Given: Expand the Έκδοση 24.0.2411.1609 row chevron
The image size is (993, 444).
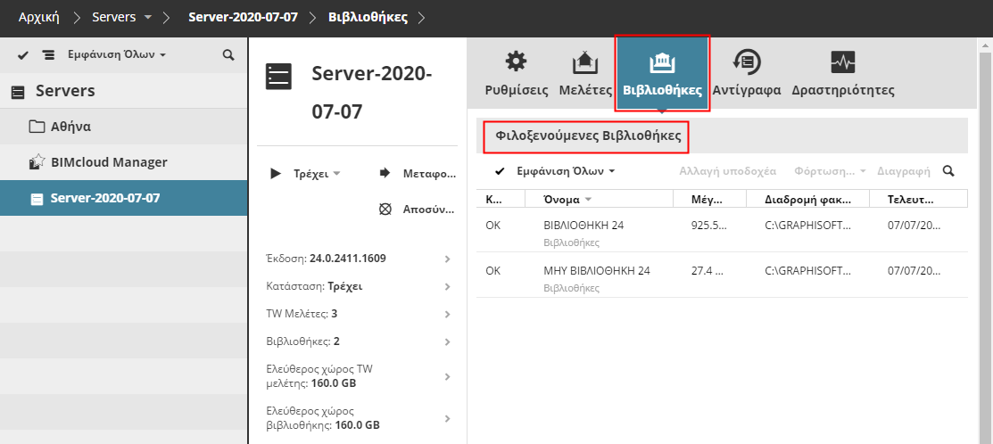Looking at the screenshot, I should [x=448, y=259].
